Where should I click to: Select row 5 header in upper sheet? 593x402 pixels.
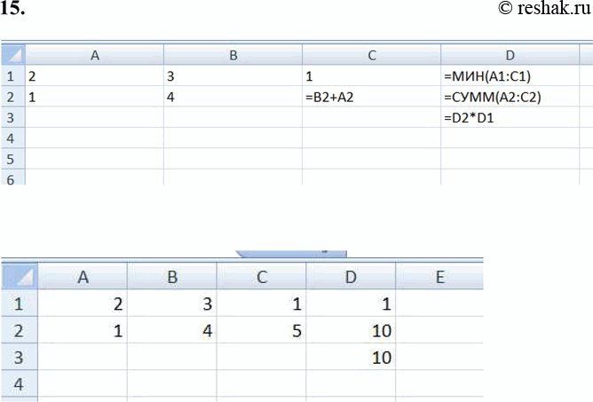(13, 159)
